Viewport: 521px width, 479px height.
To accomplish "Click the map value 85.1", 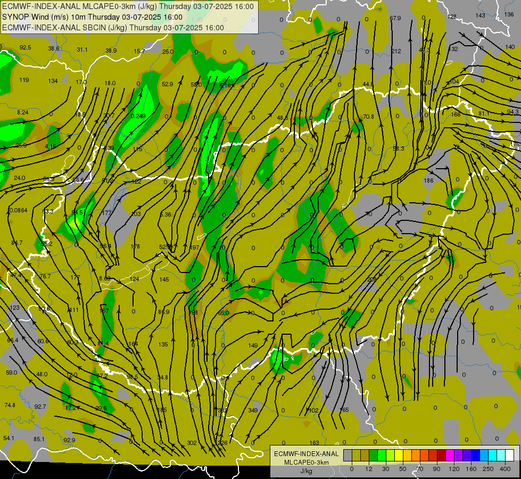I will 39,439.
